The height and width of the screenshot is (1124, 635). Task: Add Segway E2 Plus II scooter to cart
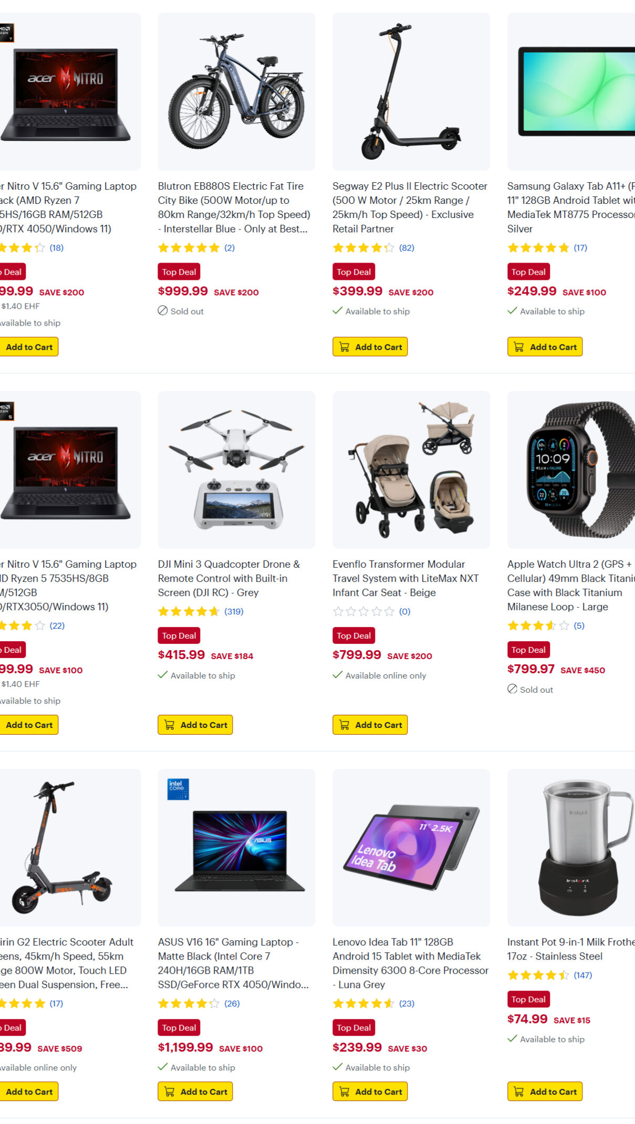[x=370, y=347]
